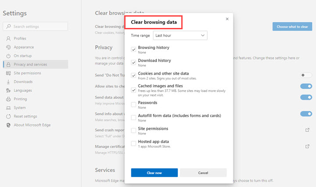Close the dialog with the X button
Image resolution: width=316 pixels, height=187 pixels.
click(x=227, y=19)
